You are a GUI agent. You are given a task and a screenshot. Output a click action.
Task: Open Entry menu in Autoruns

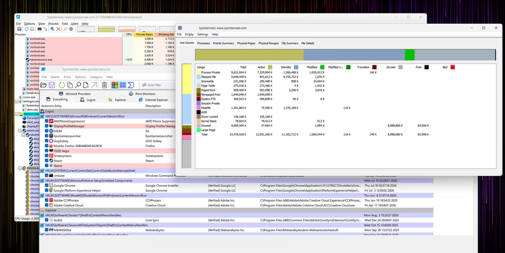point(67,77)
